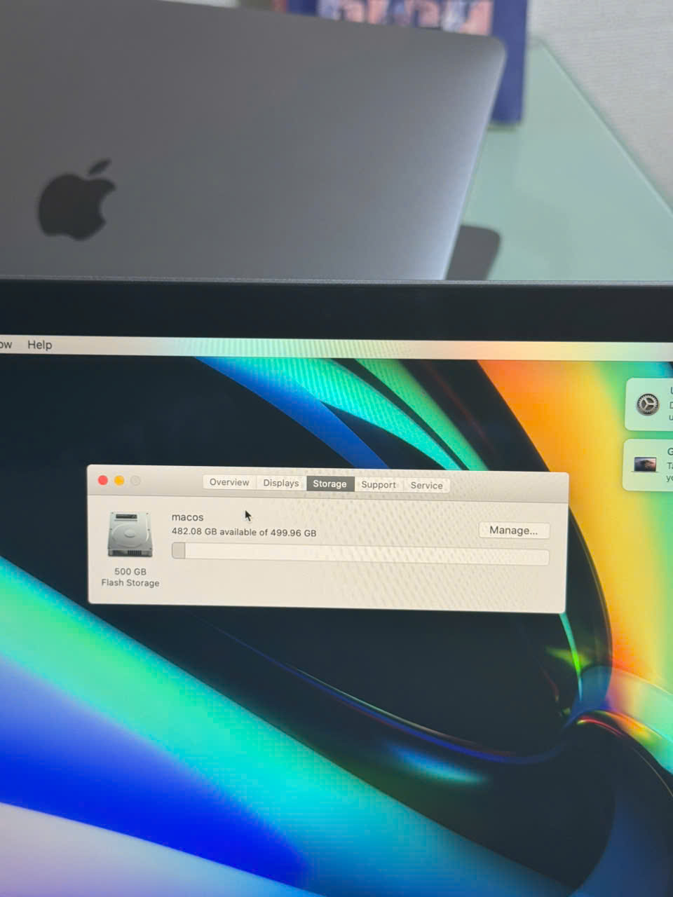Click the grayed-out zoom window button
Screen dimensions: 673x897
pyautogui.click(x=135, y=481)
